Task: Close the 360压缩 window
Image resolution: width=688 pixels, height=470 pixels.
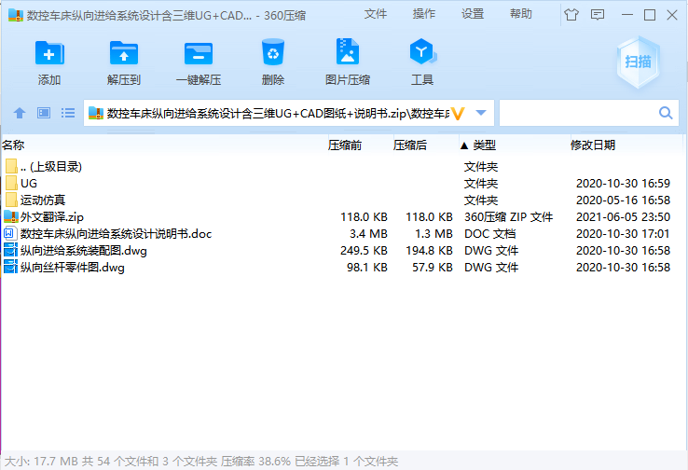Action: [672, 15]
